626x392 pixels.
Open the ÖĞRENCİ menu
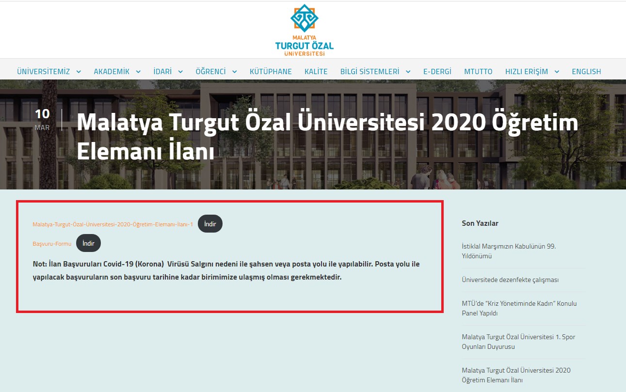211,71
